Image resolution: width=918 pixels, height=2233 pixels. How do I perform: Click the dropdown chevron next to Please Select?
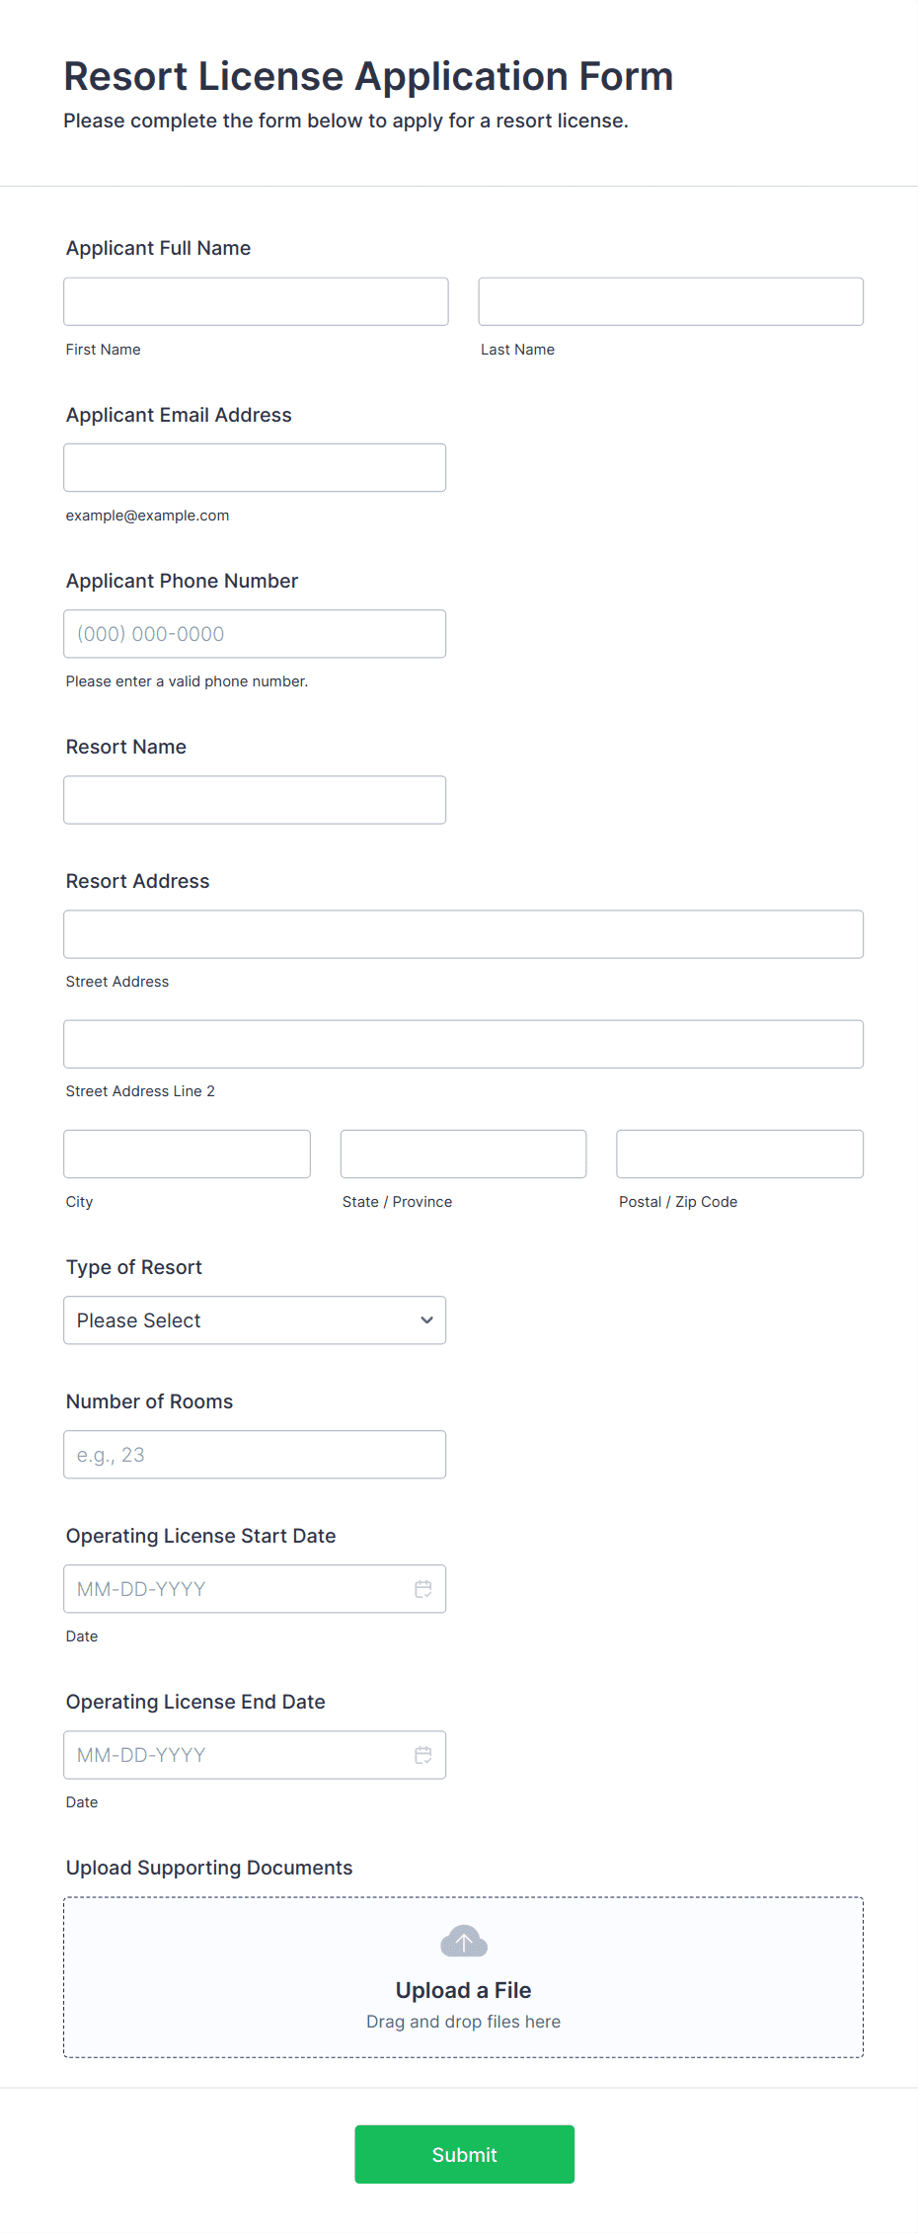[x=426, y=1320]
